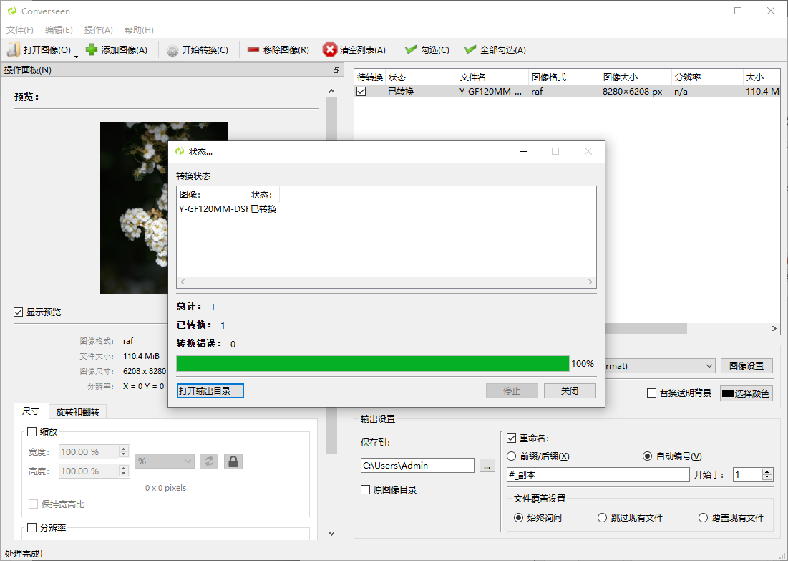Lock aspect ratio with the padlock icon
The width and height of the screenshot is (788, 561).
233,461
